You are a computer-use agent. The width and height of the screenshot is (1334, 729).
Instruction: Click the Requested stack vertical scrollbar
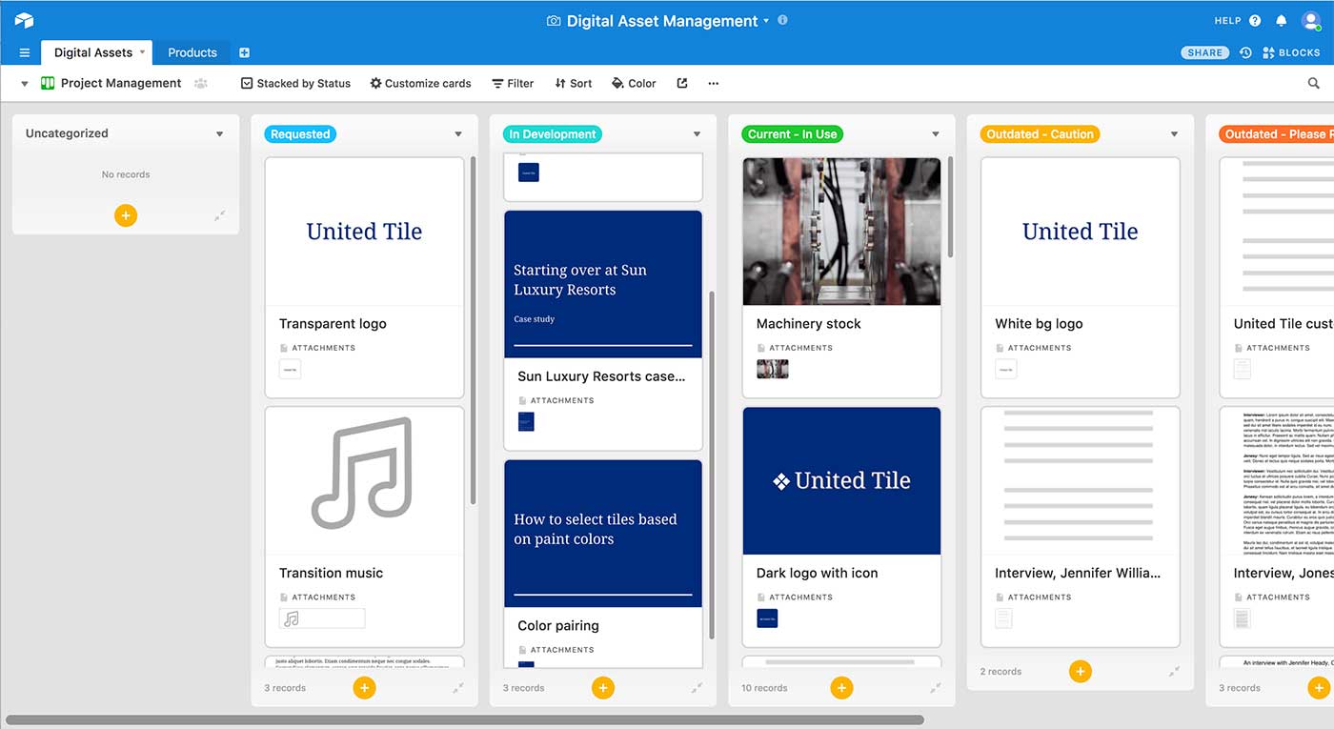[x=473, y=331]
